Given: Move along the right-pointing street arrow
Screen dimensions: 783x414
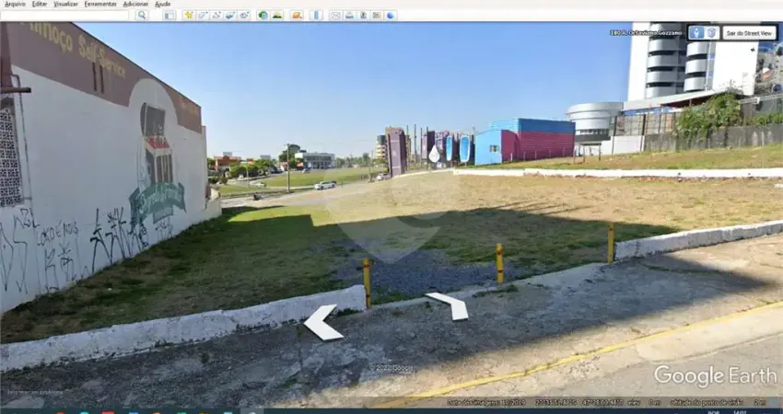Looking at the screenshot, I should click(449, 305).
